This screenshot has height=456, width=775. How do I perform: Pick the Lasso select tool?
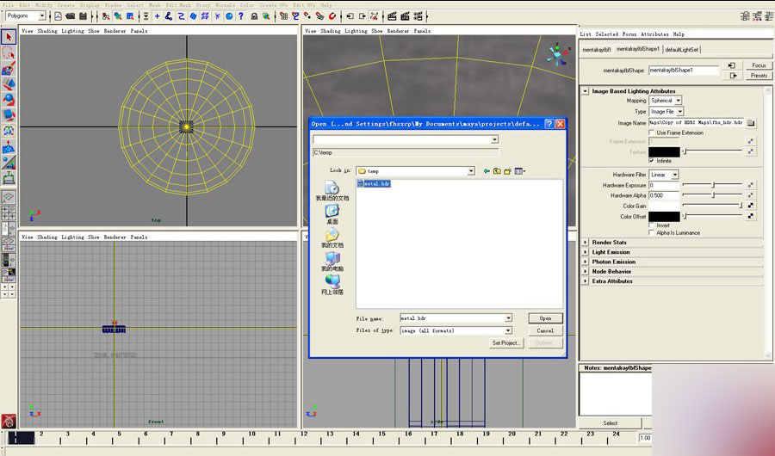(9, 52)
